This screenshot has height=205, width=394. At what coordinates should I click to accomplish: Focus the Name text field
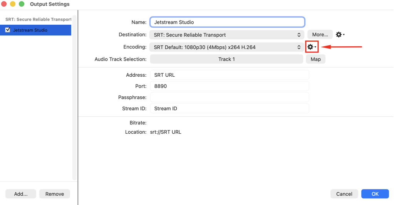[227, 22]
